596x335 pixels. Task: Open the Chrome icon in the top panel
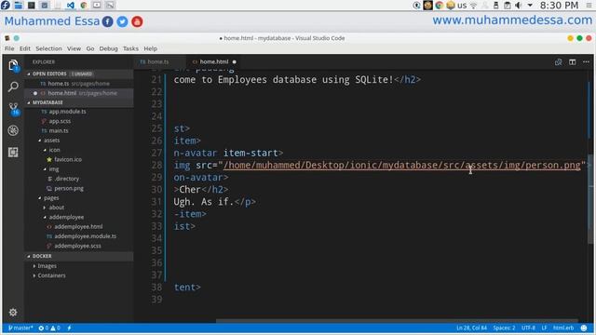(84, 5)
